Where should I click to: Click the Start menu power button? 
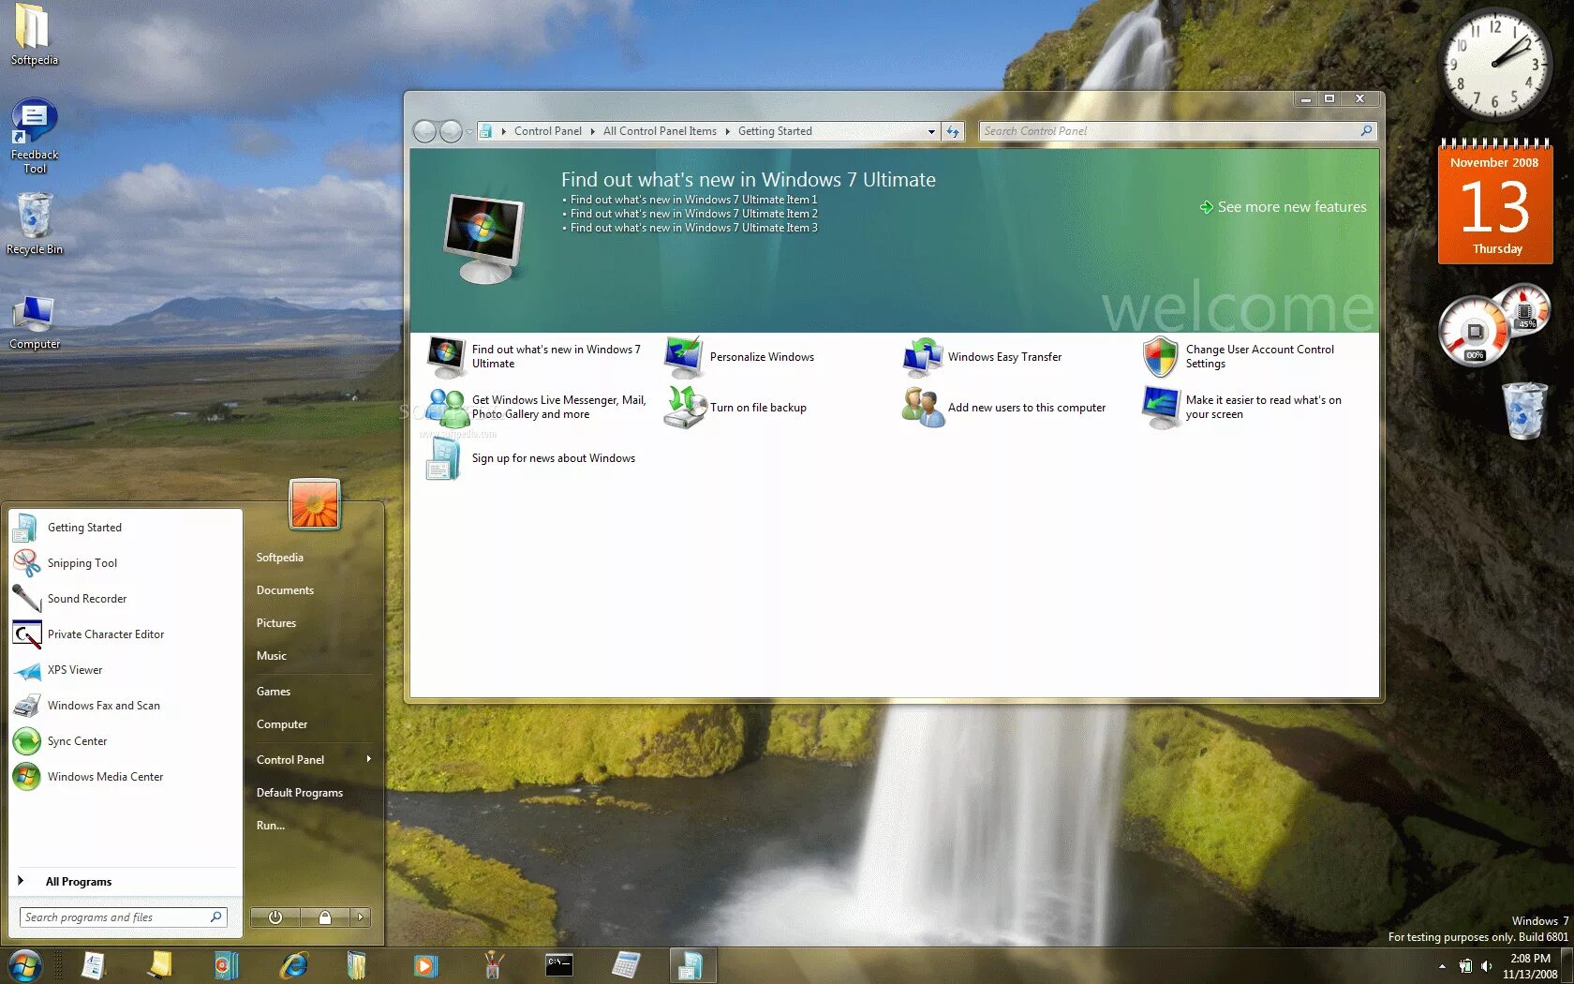275,917
